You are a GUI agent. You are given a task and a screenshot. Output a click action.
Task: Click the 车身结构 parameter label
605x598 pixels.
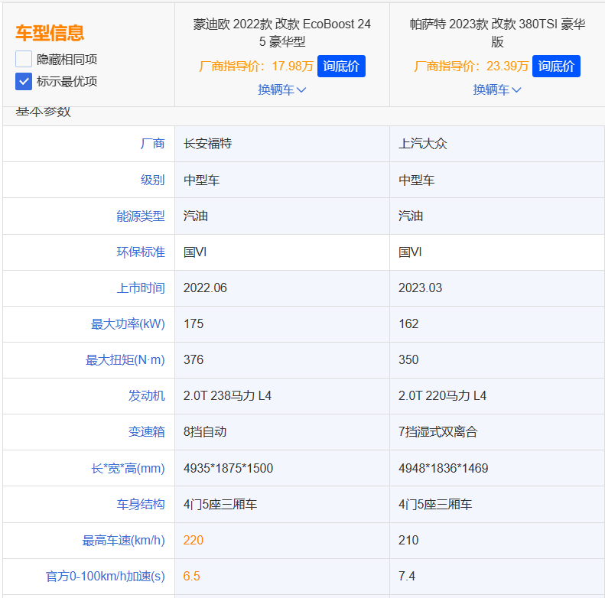[x=141, y=504]
